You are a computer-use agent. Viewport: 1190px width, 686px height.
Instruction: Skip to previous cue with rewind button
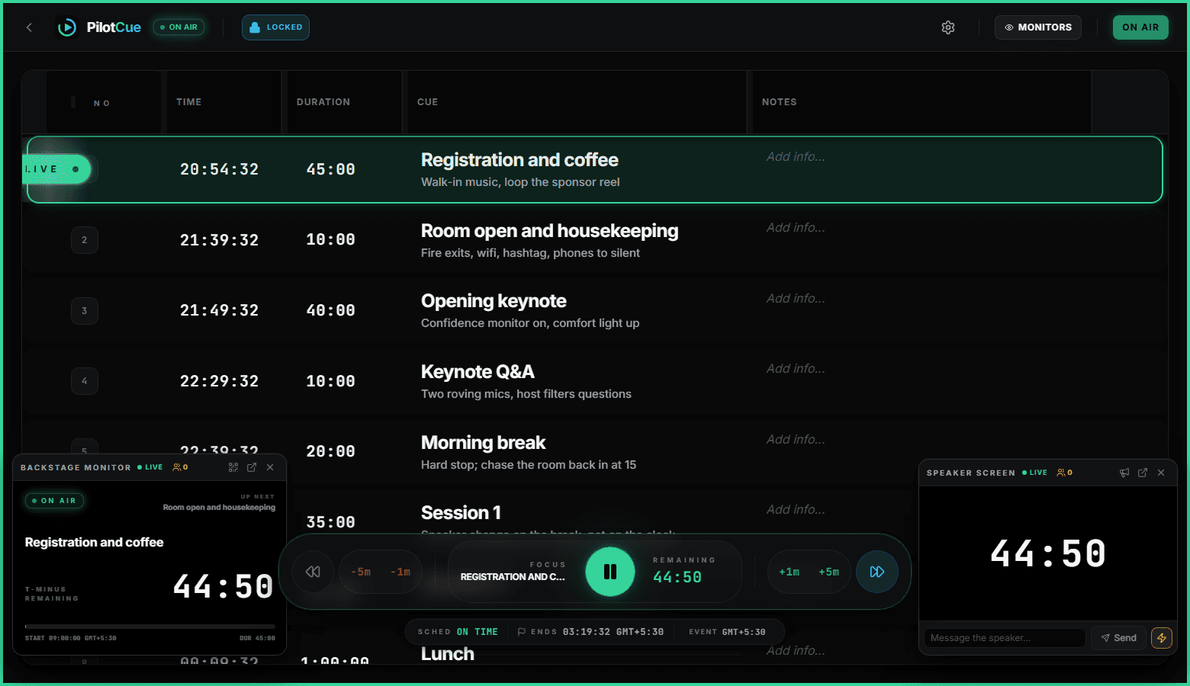click(x=313, y=572)
